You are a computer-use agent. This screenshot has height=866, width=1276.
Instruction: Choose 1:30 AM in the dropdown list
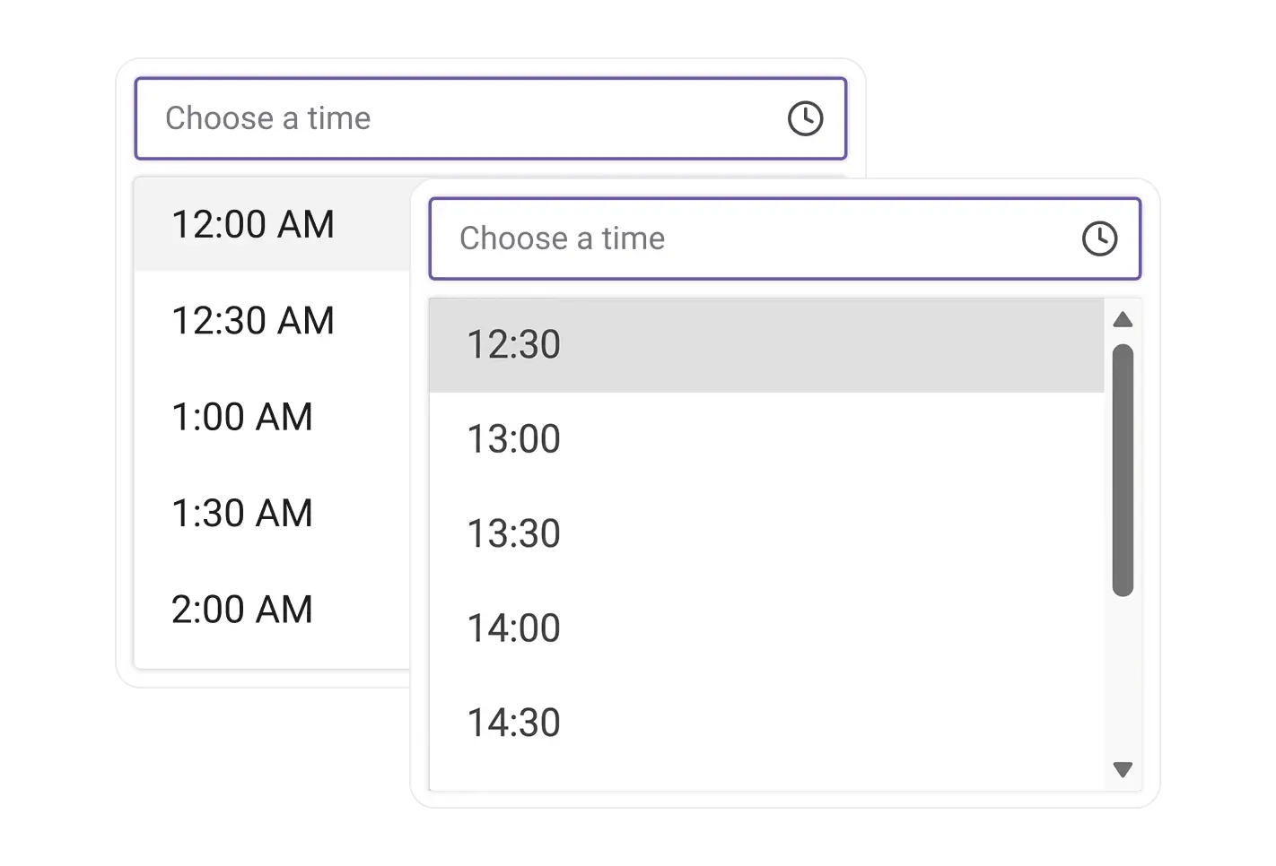(x=241, y=513)
